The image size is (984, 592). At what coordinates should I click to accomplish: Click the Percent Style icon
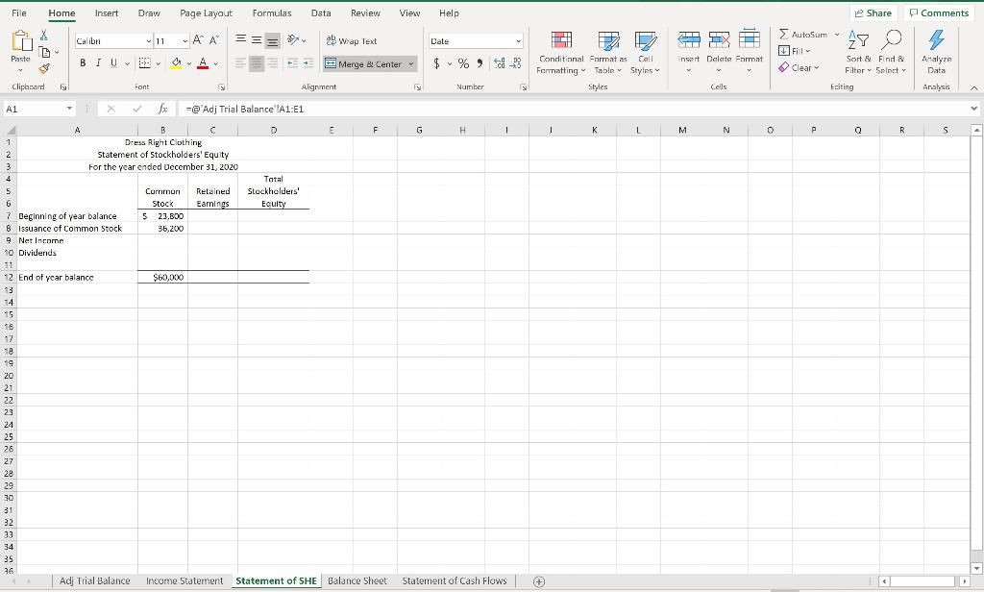463,63
